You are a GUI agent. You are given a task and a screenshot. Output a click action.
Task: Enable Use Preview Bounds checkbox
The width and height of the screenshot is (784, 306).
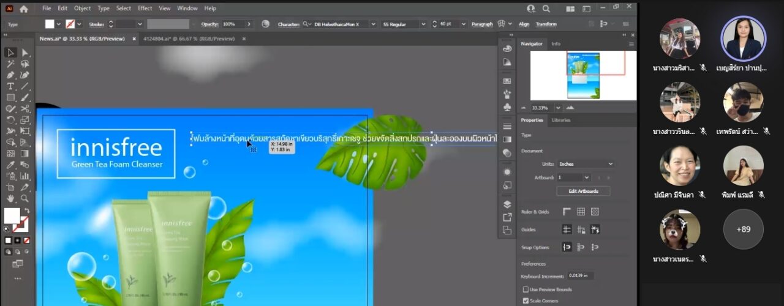526,289
